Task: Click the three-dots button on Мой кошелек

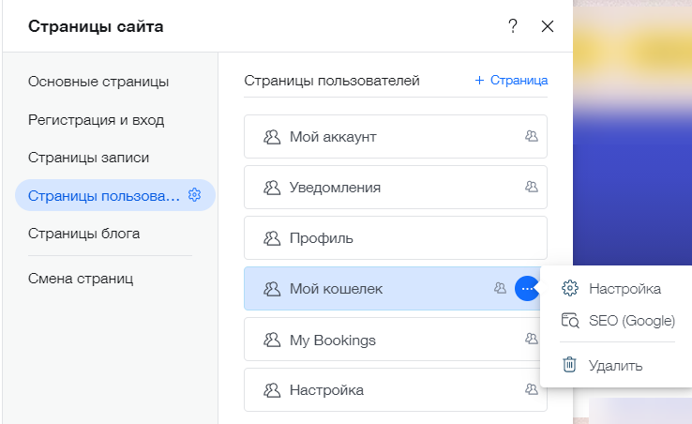Action: tap(527, 289)
